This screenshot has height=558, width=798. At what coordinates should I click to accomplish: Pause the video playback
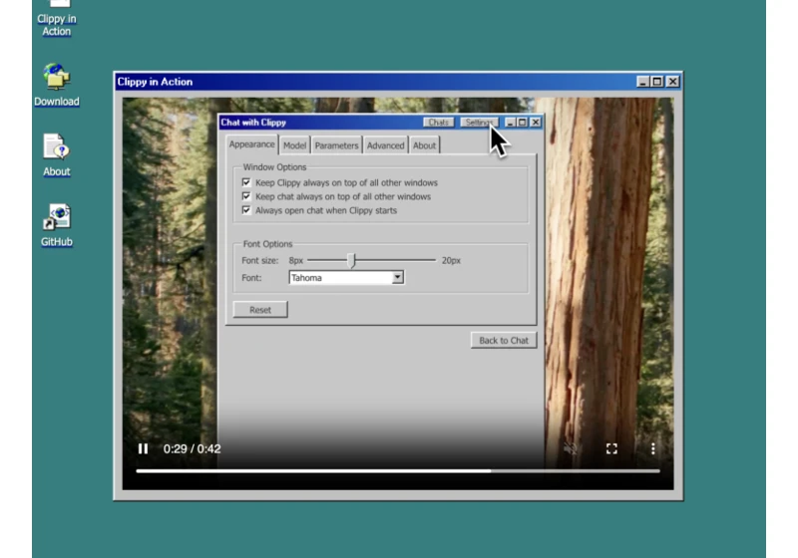point(143,448)
